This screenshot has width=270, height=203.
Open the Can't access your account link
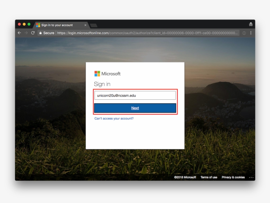click(x=114, y=119)
